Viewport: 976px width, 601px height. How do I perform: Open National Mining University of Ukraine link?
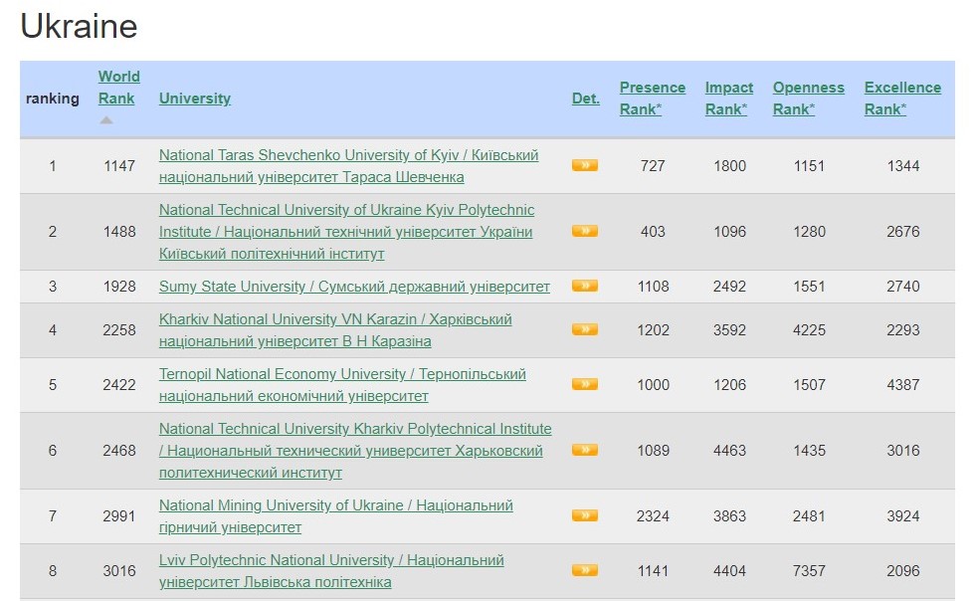pyautogui.click(x=336, y=516)
